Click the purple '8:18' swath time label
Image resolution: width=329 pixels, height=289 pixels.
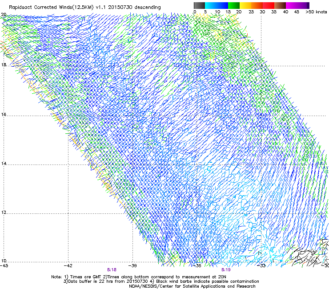point(112,270)
